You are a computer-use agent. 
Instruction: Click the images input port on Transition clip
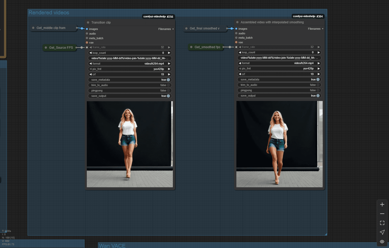(87, 29)
